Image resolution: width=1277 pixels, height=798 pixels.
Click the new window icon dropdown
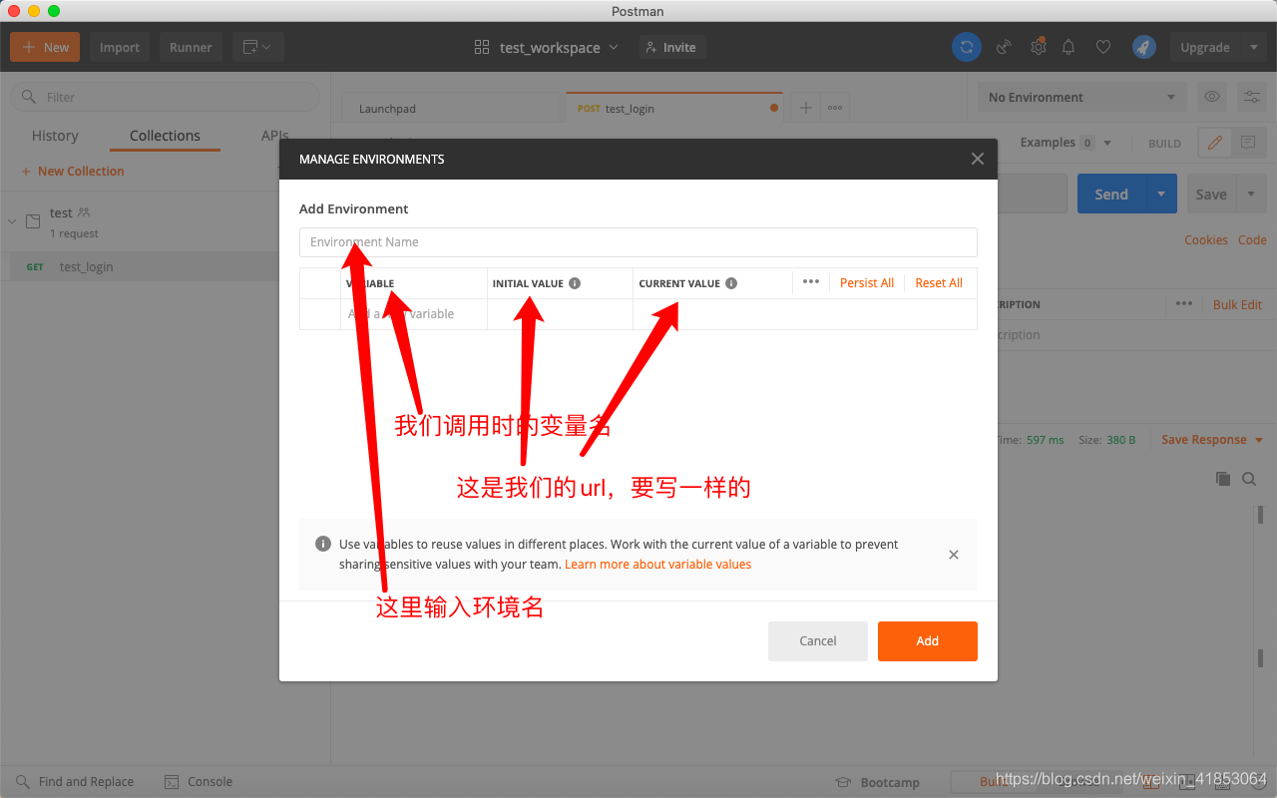(x=258, y=47)
